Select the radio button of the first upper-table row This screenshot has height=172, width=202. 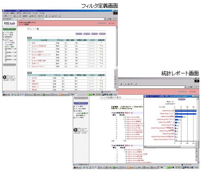click(29, 43)
